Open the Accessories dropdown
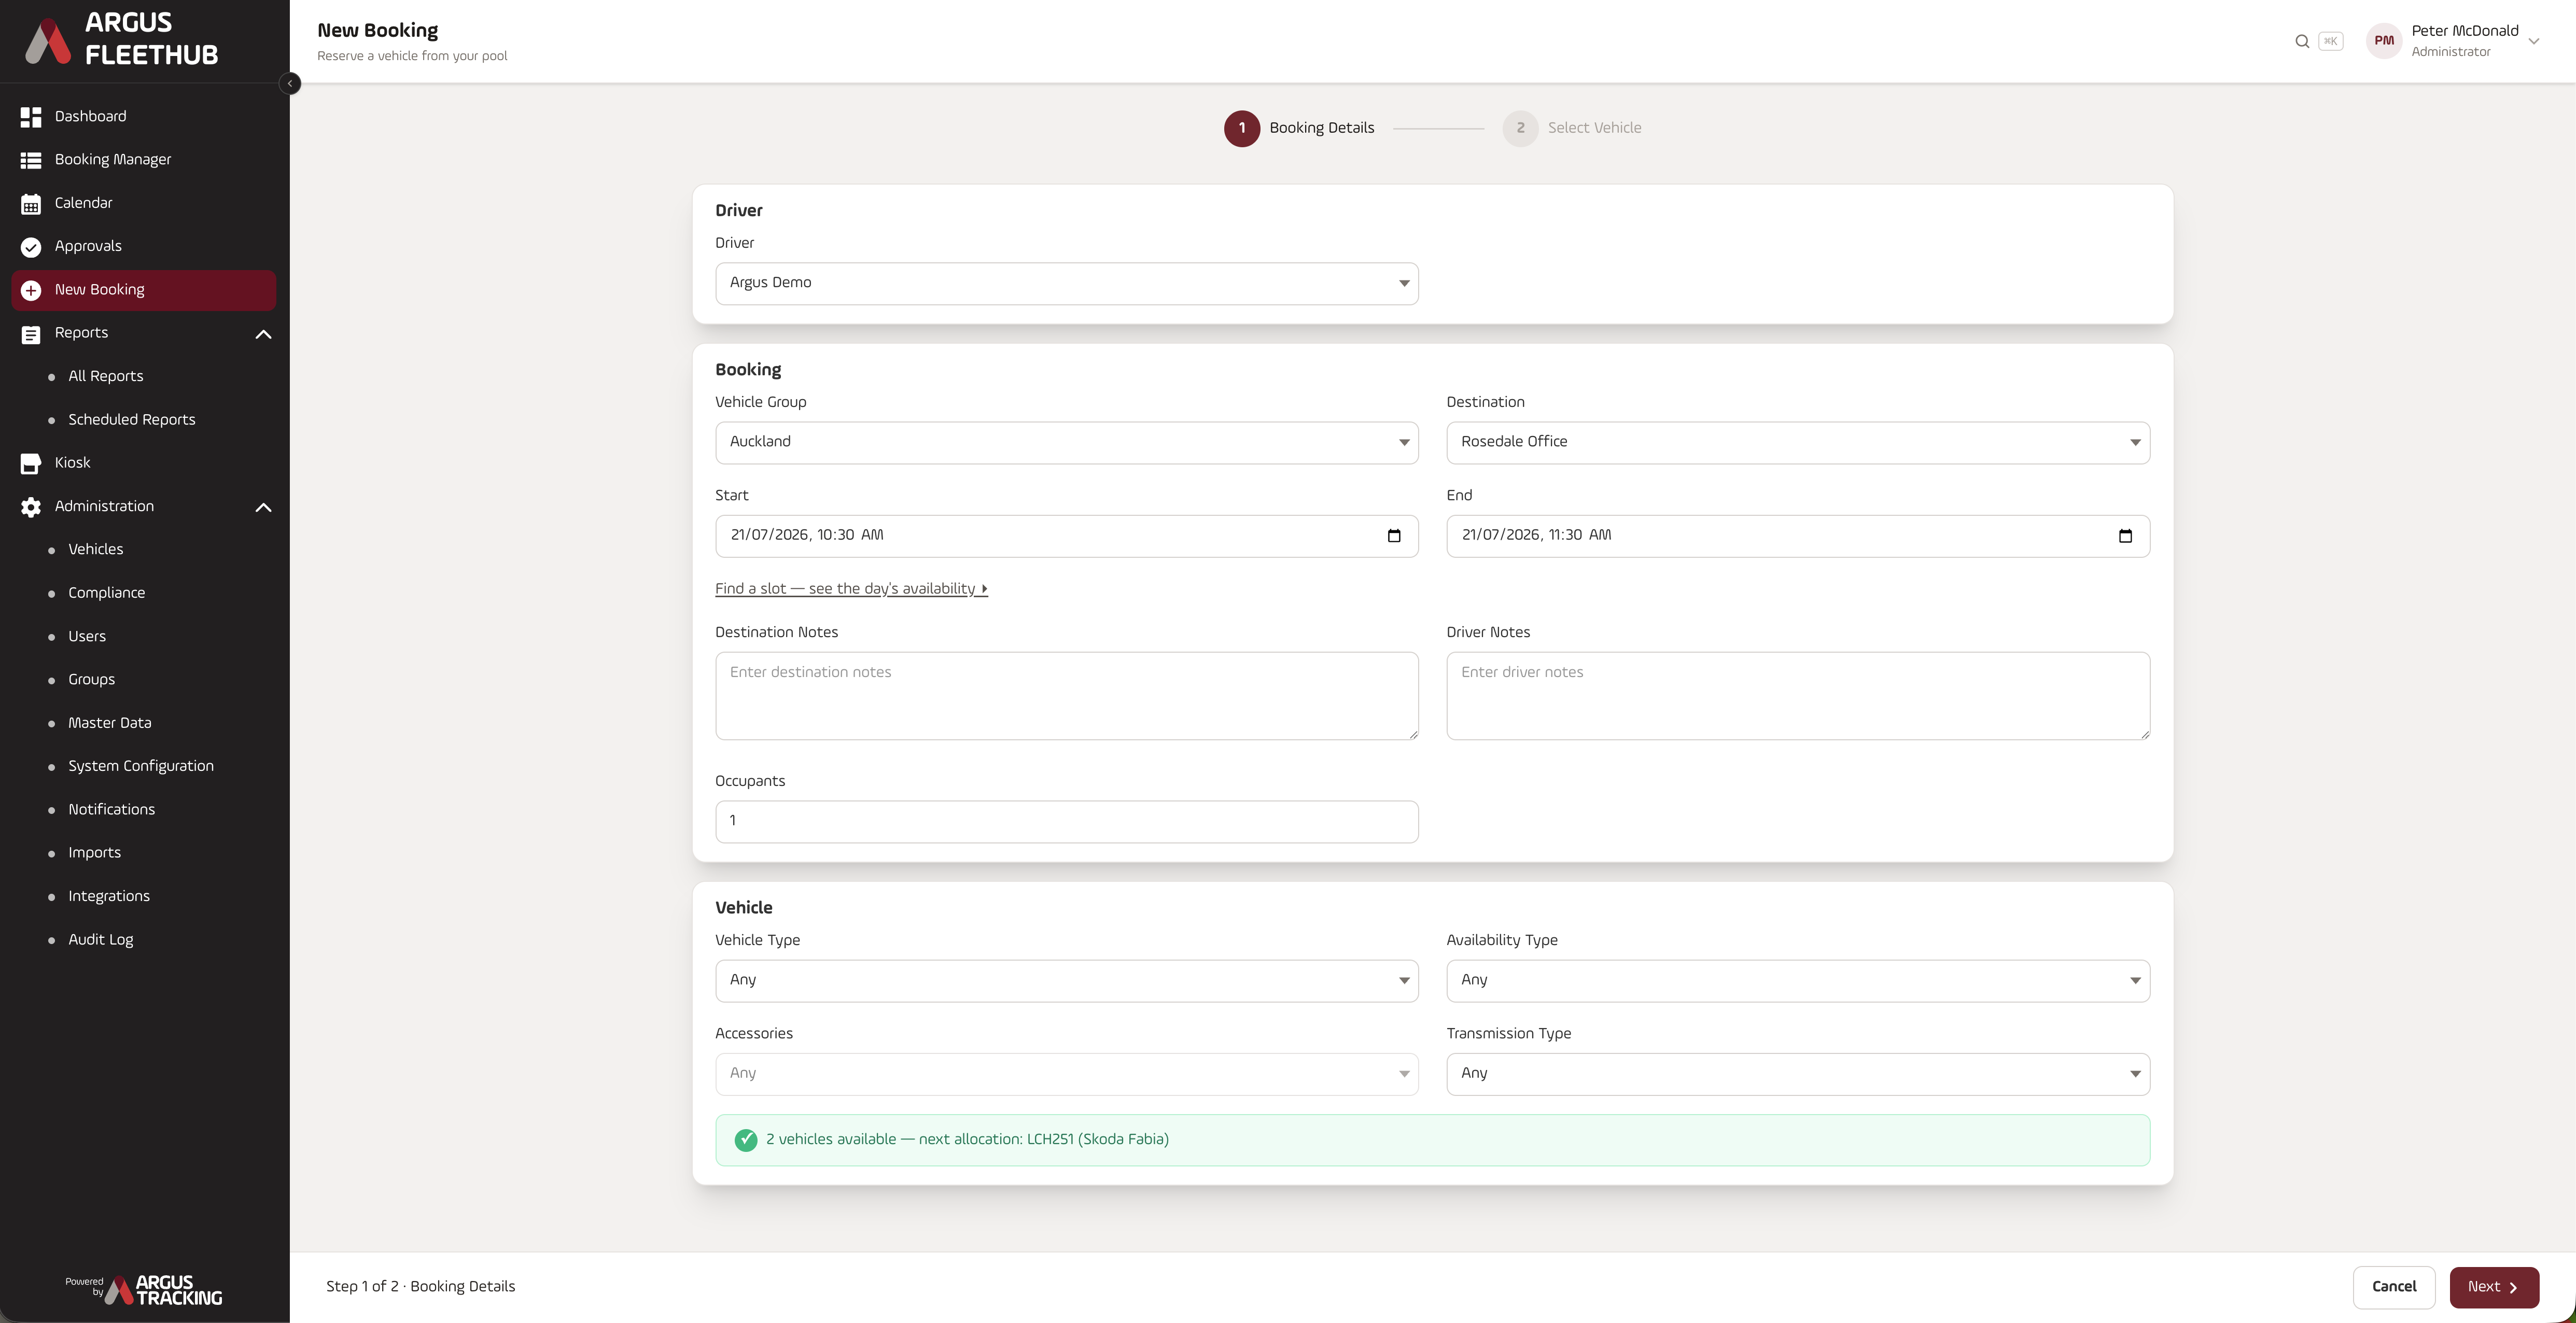This screenshot has width=2576, height=1323. click(x=1067, y=1073)
